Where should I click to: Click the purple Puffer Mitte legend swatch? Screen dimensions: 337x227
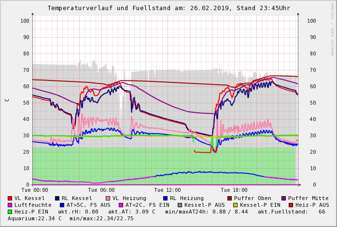point(283,198)
